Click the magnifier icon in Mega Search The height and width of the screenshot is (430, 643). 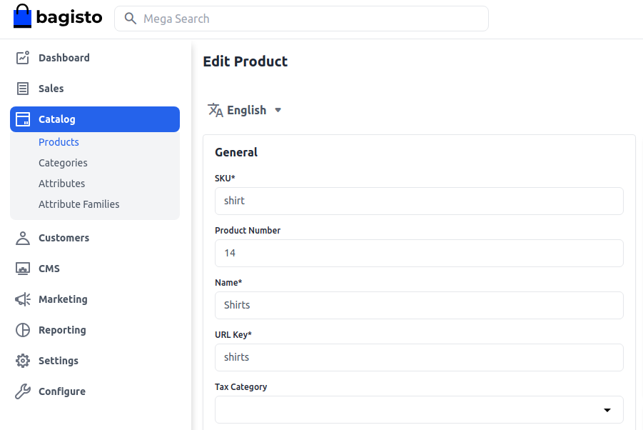[130, 18]
